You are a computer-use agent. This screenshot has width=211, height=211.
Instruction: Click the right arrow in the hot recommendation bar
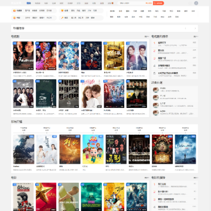(x=195, y=28)
